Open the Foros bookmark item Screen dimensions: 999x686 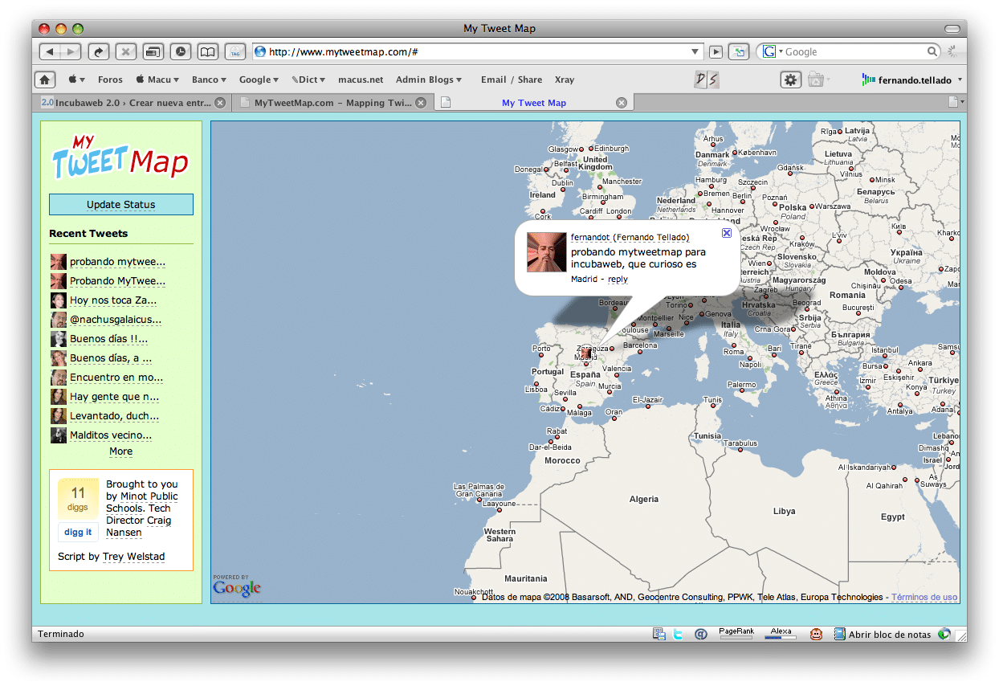pyautogui.click(x=110, y=80)
